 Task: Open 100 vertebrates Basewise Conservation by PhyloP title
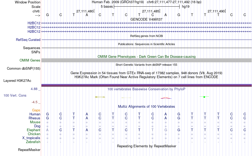(146, 89)
